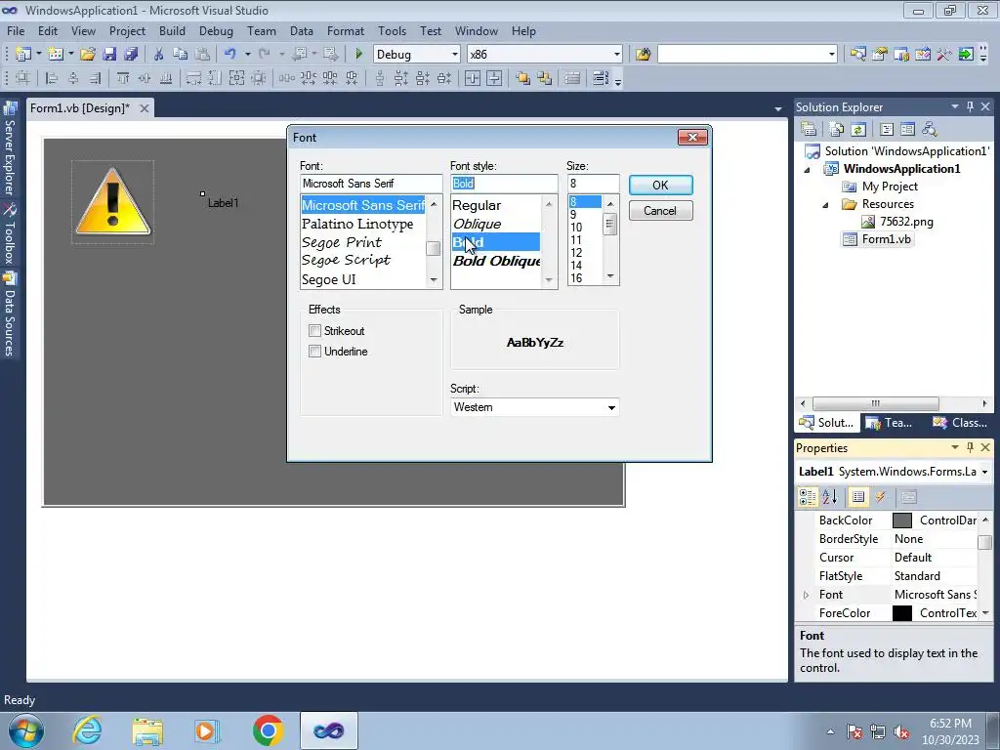The width and height of the screenshot is (1000, 750).
Task: Click the Tab Order toolbar icon
Action: (601, 78)
